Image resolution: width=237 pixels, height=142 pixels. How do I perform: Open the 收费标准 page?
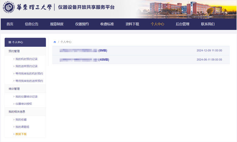[x=107, y=24]
